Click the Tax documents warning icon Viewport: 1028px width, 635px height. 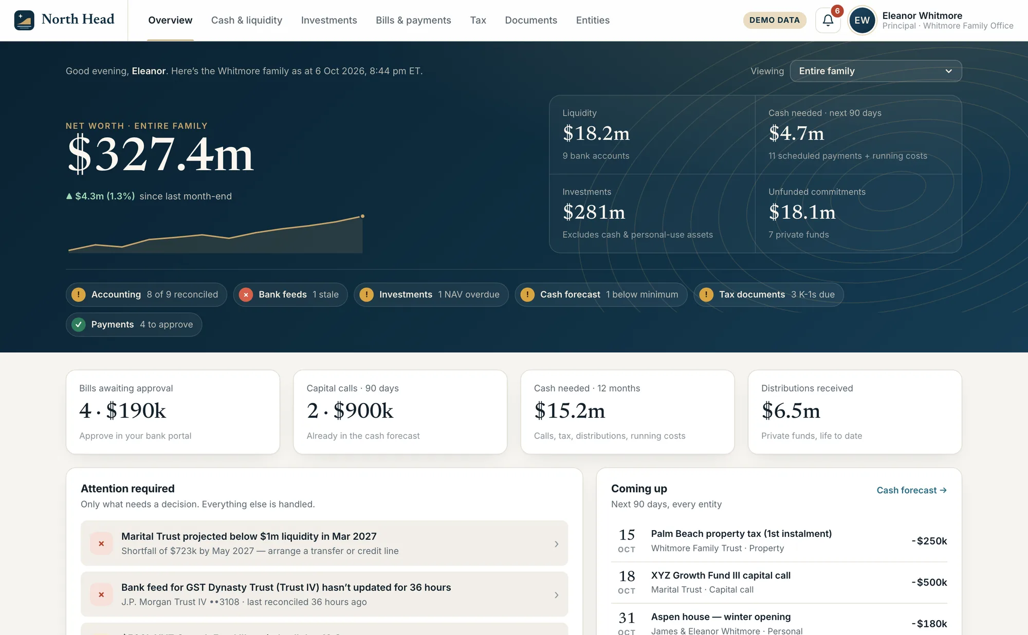pyautogui.click(x=706, y=294)
